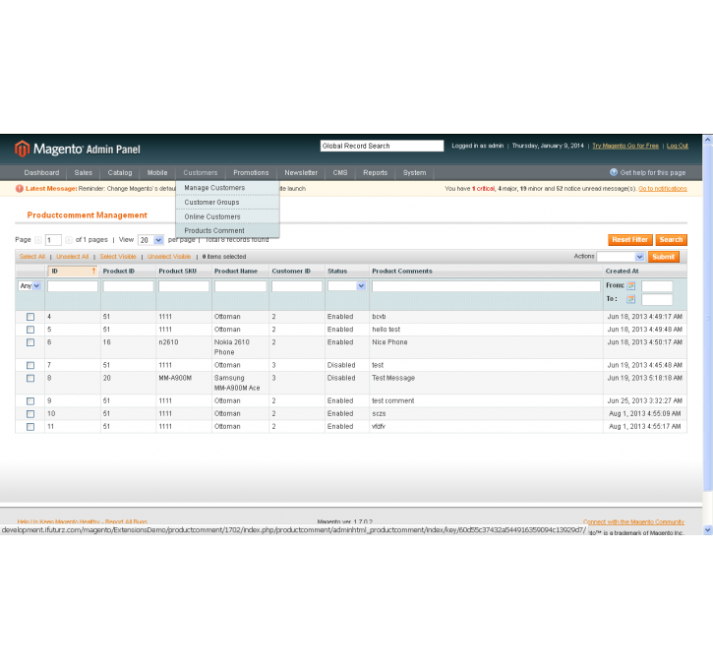
Task: Open the Newsletter menu
Action: point(301,173)
